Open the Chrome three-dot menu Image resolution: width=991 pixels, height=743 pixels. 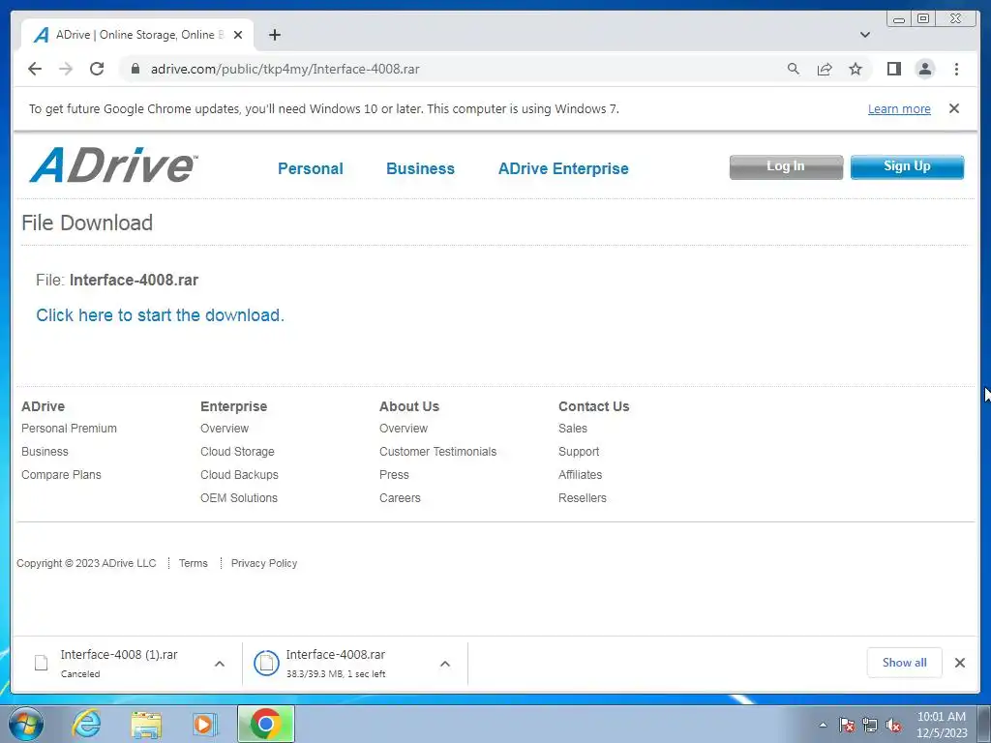pos(956,69)
